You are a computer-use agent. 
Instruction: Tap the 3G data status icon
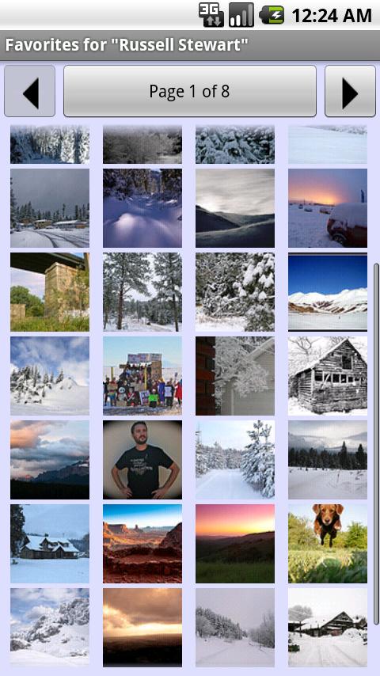(211, 15)
